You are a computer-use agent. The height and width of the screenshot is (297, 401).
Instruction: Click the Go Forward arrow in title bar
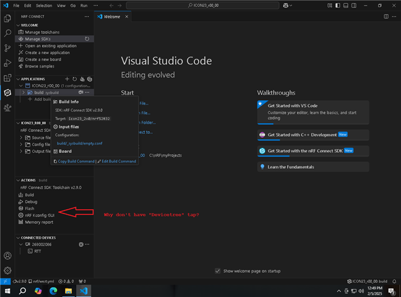click(x=119, y=6)
